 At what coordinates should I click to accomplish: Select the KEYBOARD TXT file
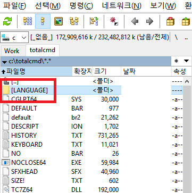click(x=92, y=145)
